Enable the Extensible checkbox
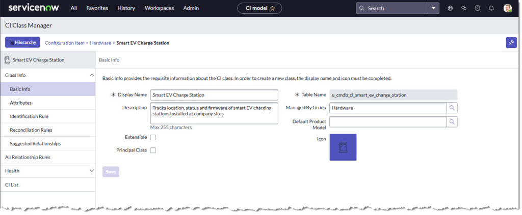This screenshot has height=215, width=522. click(x=153, y=137)
